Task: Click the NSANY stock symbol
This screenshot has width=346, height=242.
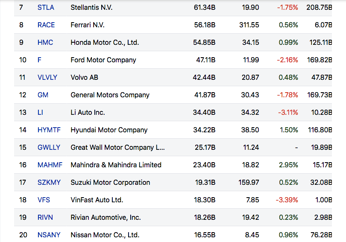Action: (x=49, y=235)
